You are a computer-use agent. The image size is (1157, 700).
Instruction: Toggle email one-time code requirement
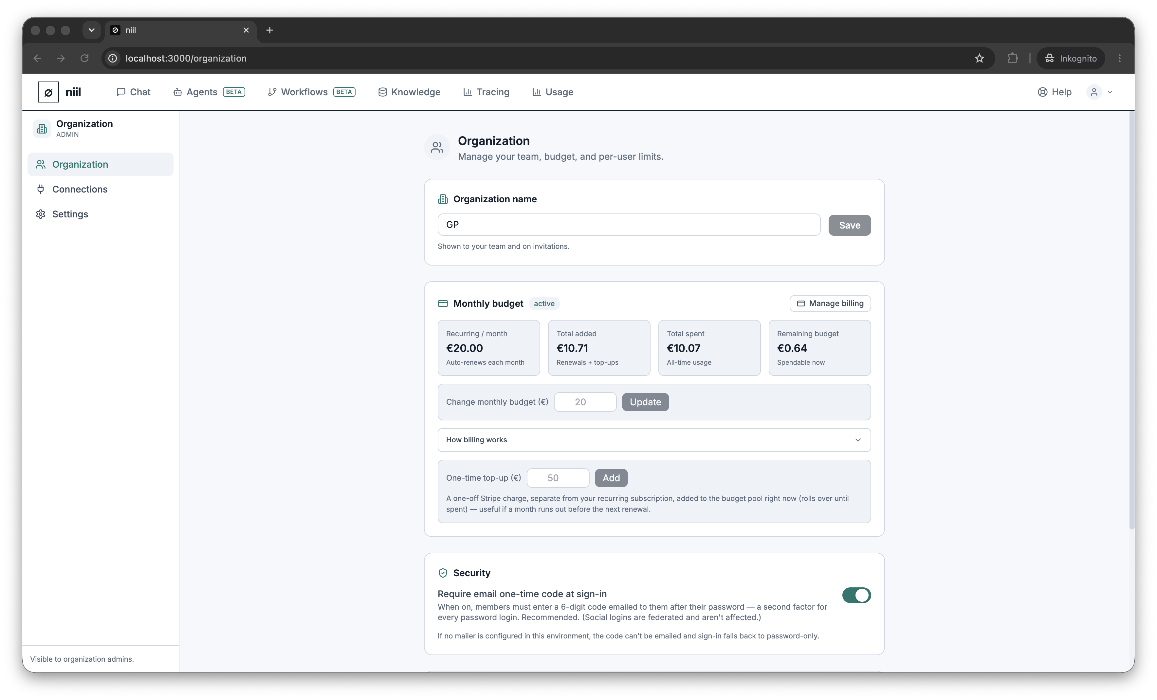click(x=856, y=595)
